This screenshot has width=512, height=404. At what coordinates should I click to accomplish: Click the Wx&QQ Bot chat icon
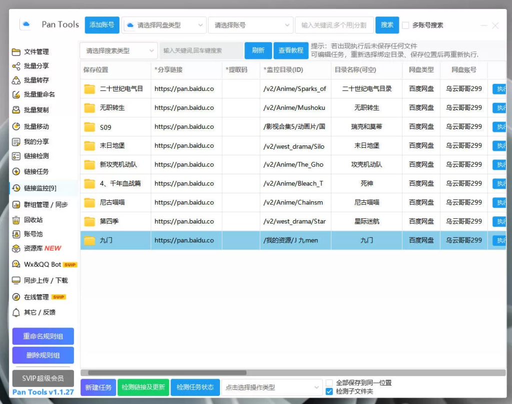point(16,264)
